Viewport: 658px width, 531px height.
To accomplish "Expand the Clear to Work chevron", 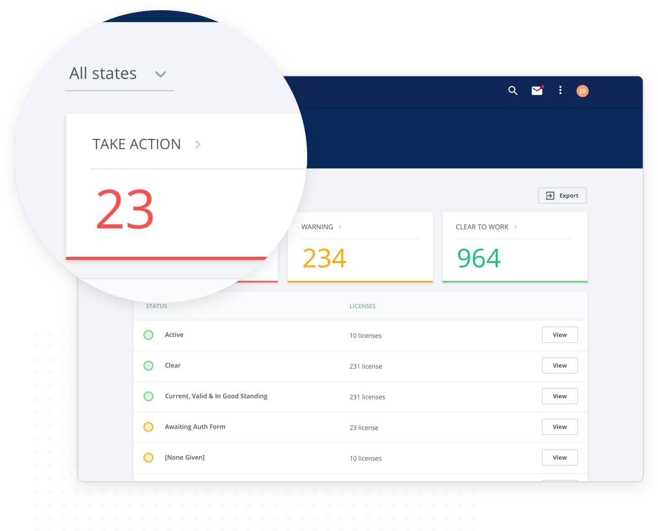I will coord(515,227).
